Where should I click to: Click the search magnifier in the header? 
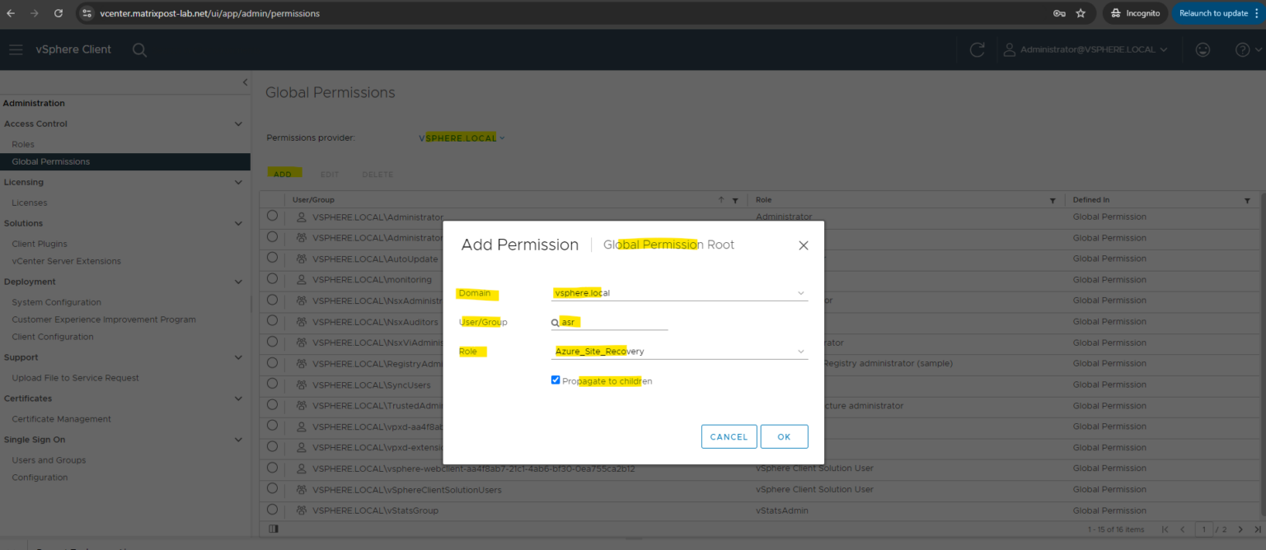tap(139, 49)
